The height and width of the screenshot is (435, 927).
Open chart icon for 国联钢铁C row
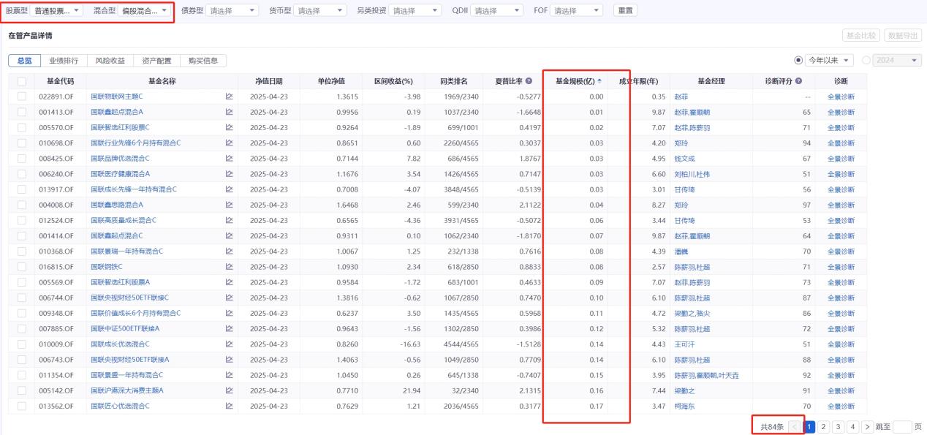tap(229, 266)
